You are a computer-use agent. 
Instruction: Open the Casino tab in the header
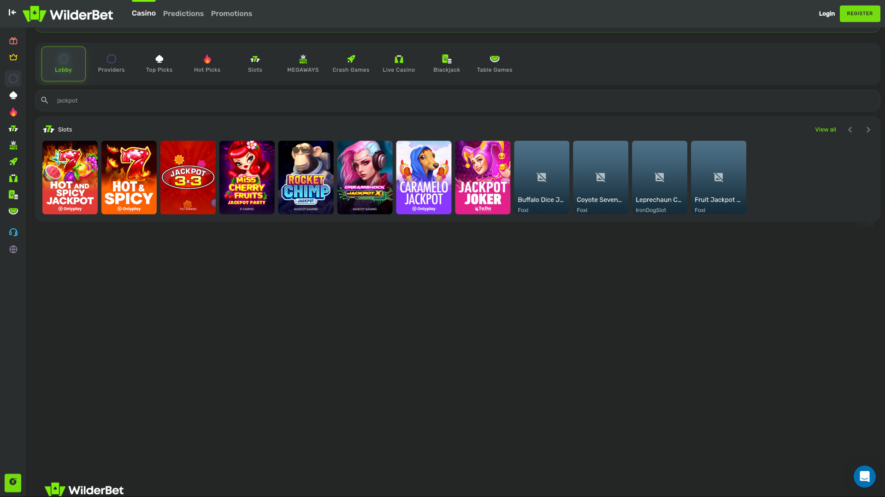[144, 13]
